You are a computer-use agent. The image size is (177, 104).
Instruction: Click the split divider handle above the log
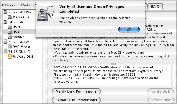coord(113,64)
